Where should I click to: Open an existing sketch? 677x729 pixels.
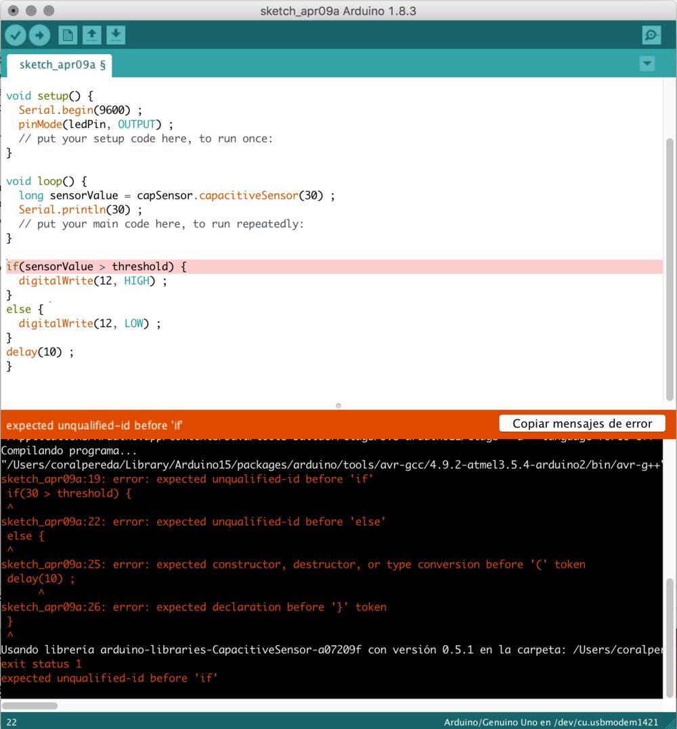[92, 35]
